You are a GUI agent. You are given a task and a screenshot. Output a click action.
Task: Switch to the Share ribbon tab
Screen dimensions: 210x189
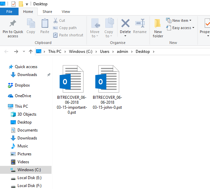(x=47, y=12)
